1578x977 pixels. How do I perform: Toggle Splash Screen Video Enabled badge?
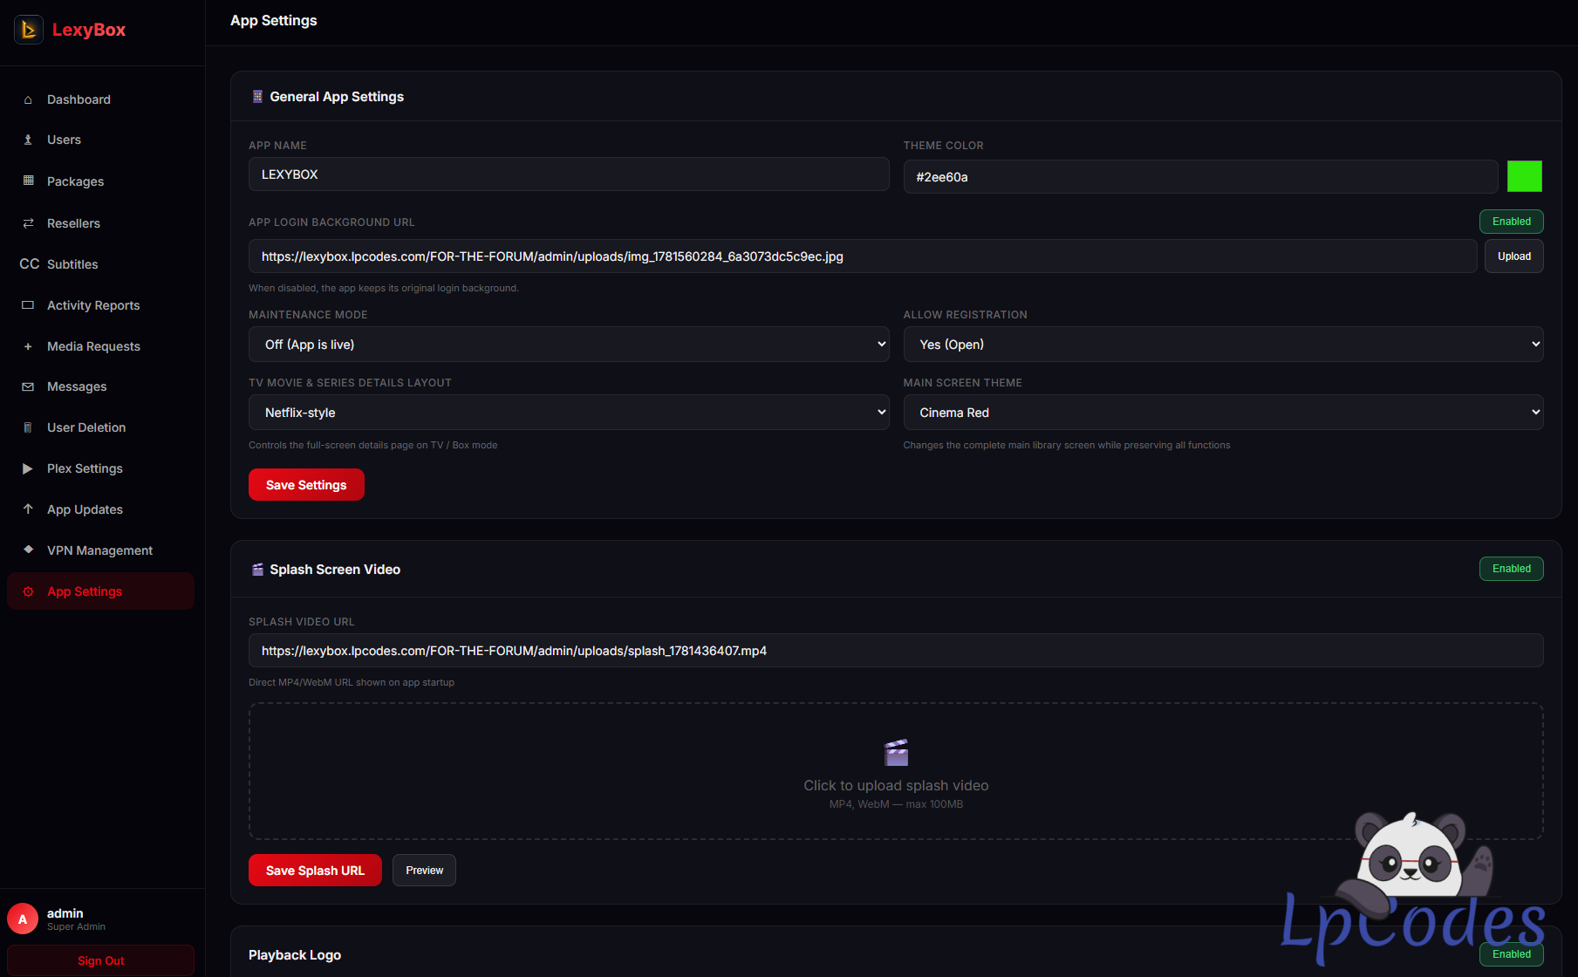pos(1511,569)
